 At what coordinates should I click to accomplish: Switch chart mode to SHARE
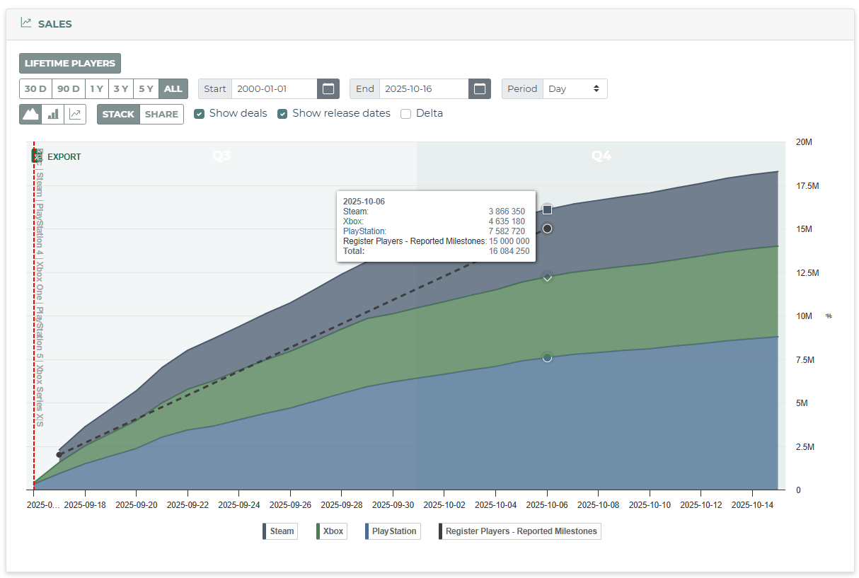click(161, 114)
